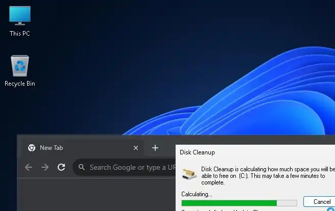
Task: Go forward in Chrome browser
Action: point(45,167)
